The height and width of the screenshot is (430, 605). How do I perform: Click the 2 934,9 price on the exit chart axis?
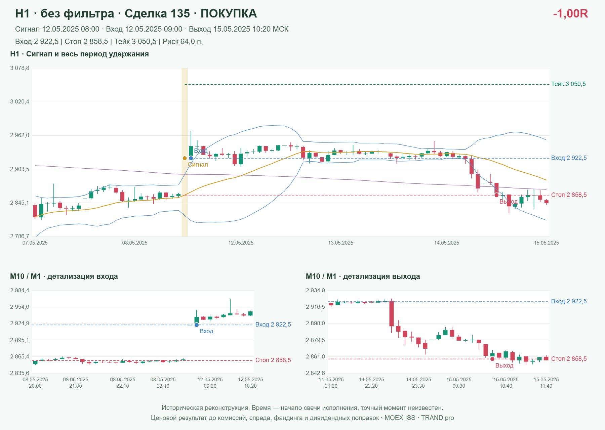[x=315, y=290]
